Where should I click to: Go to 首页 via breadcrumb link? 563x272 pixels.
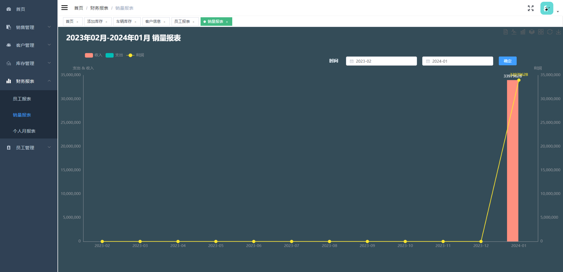tap(79, 8)
